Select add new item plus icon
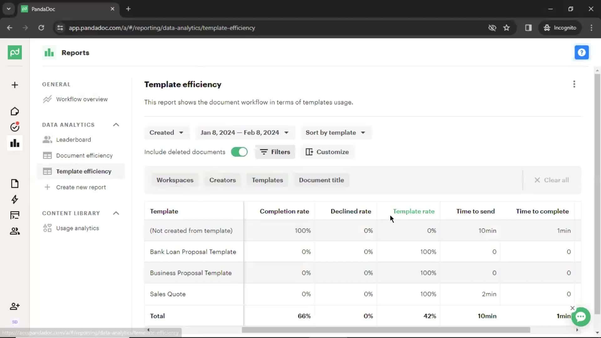The width and height of the screenshot is (601, 338). click(x=14, y=85)
